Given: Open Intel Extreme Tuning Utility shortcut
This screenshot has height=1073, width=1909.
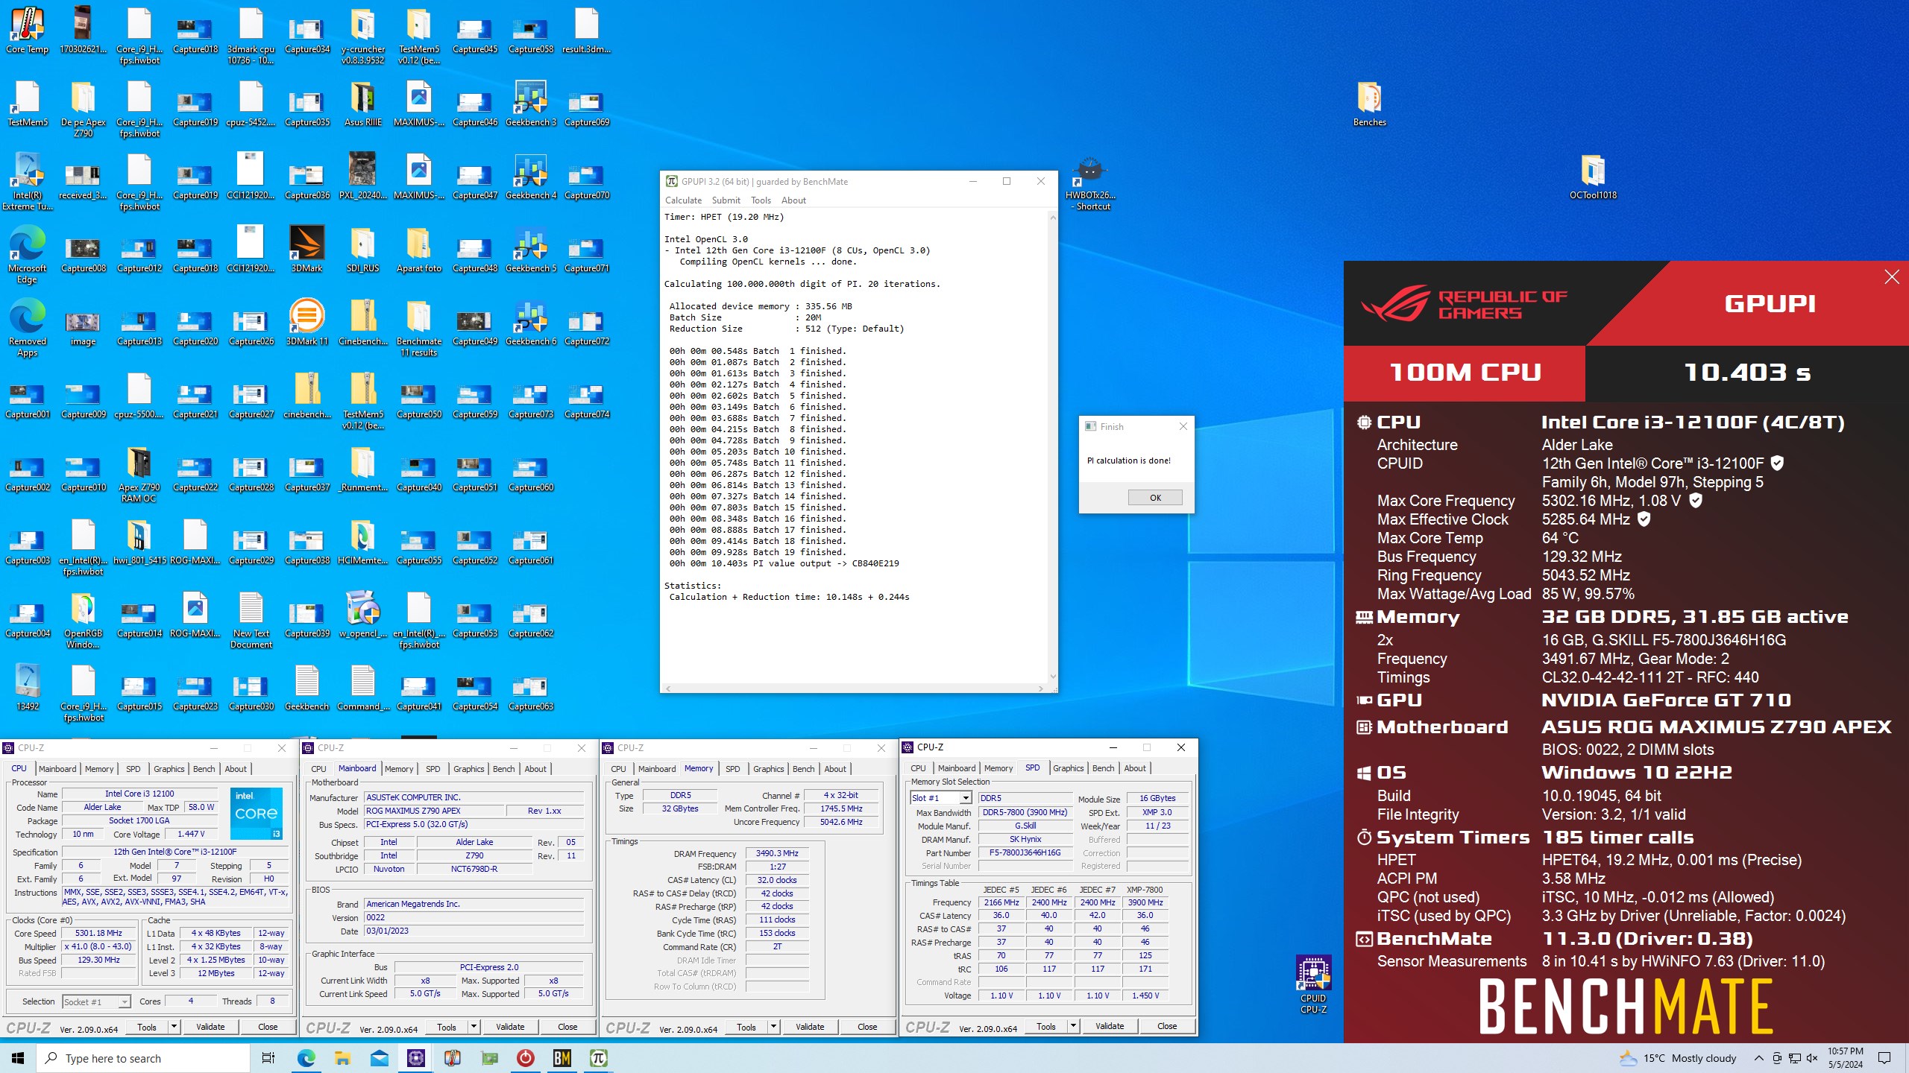Looking at the screenshot, I should pos(27,182).
